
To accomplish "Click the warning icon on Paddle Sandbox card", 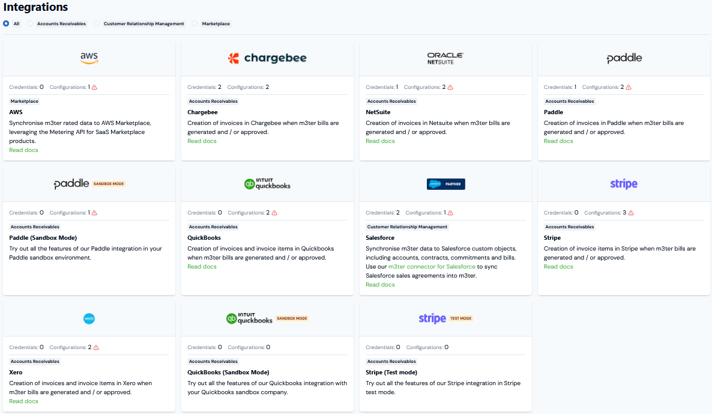I will pos(94,213).
